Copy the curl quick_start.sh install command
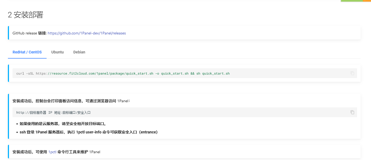The image size is (371, 160). (352, 73)
